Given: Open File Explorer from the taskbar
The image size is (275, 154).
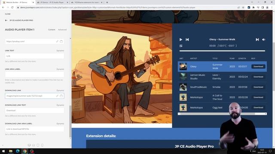Looking at the screenshot, I should coord(11,151).
